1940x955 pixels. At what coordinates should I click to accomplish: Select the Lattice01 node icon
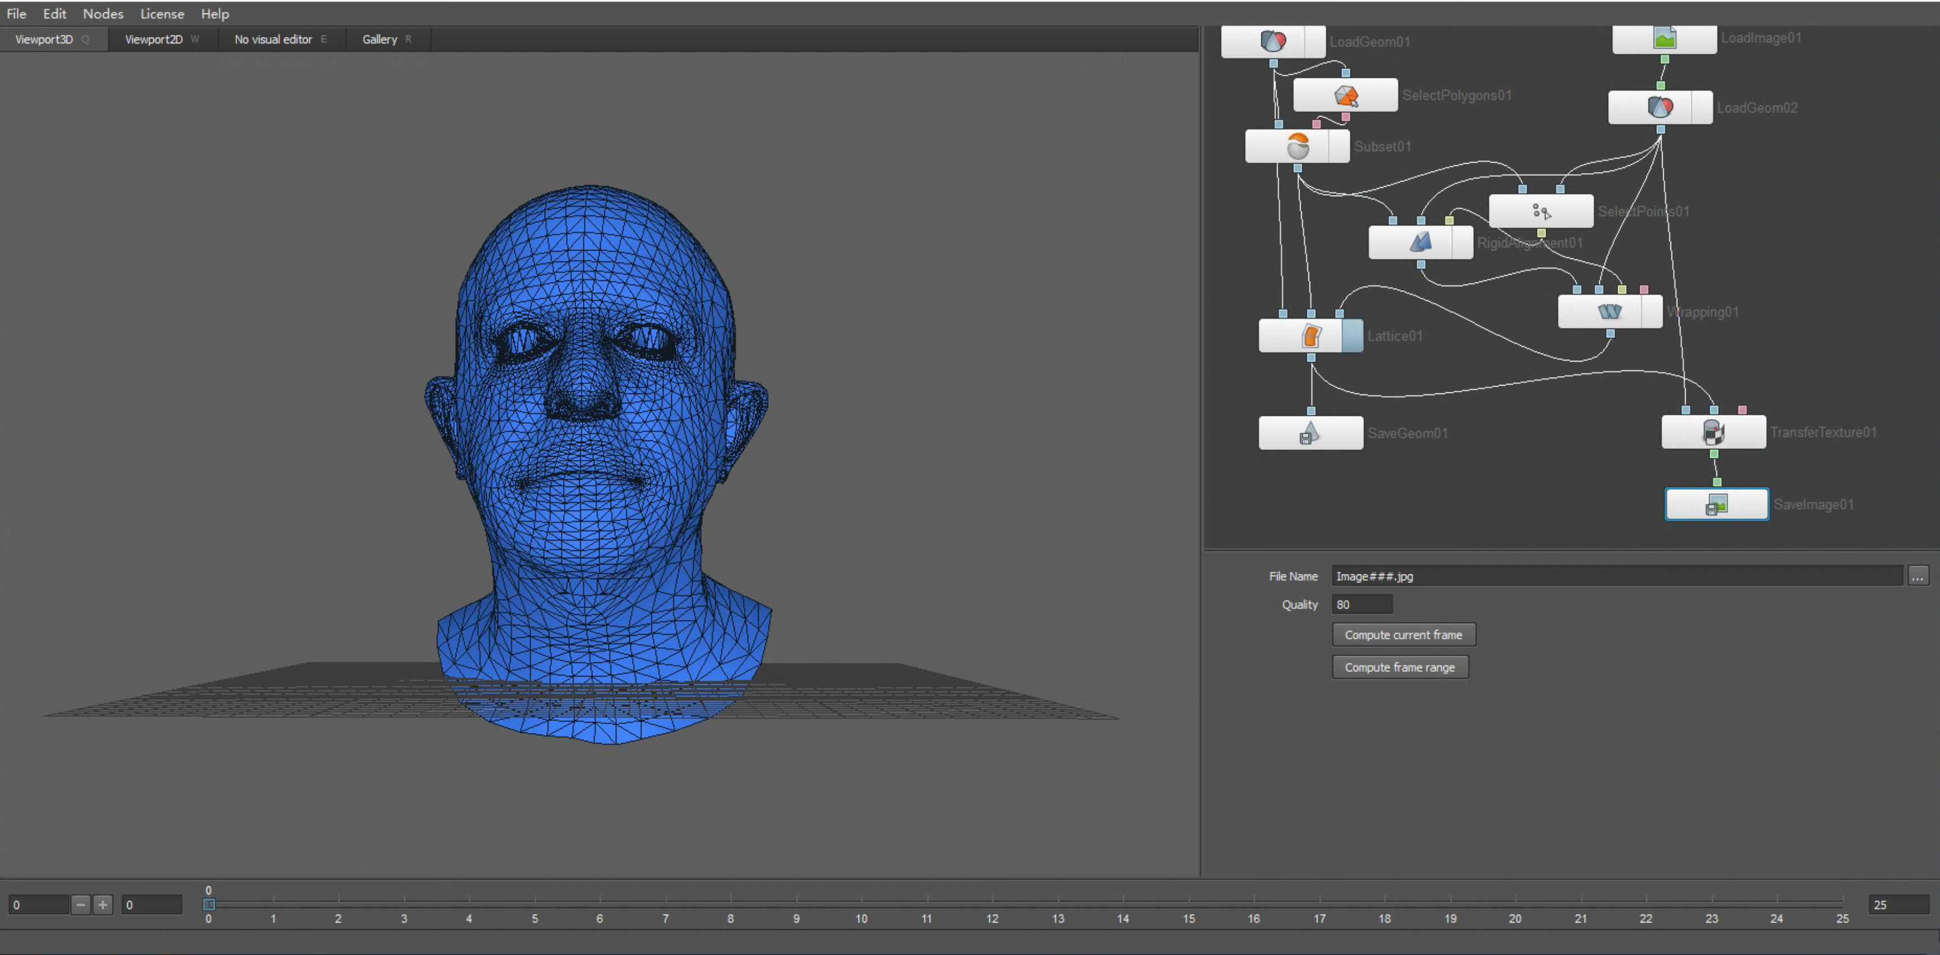[x=1311, y=336]
